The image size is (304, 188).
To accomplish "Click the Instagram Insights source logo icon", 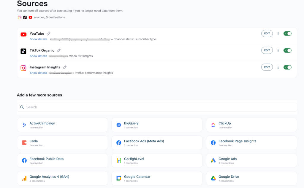I will click(x=23, y=68).
